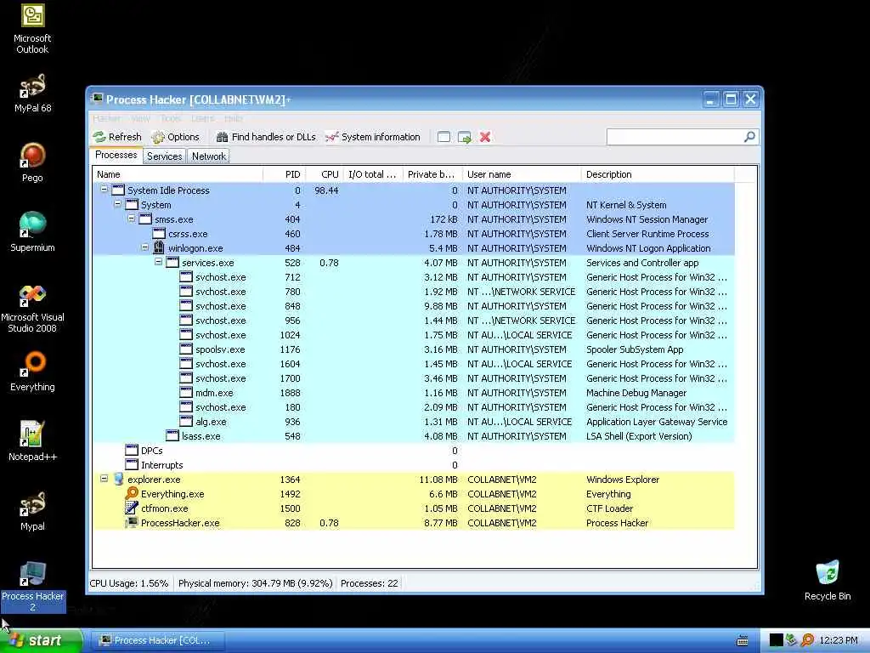Select the MyPal 68 desktop icon
The height and width of the screenshot is (653, 870).
point(32,94)
